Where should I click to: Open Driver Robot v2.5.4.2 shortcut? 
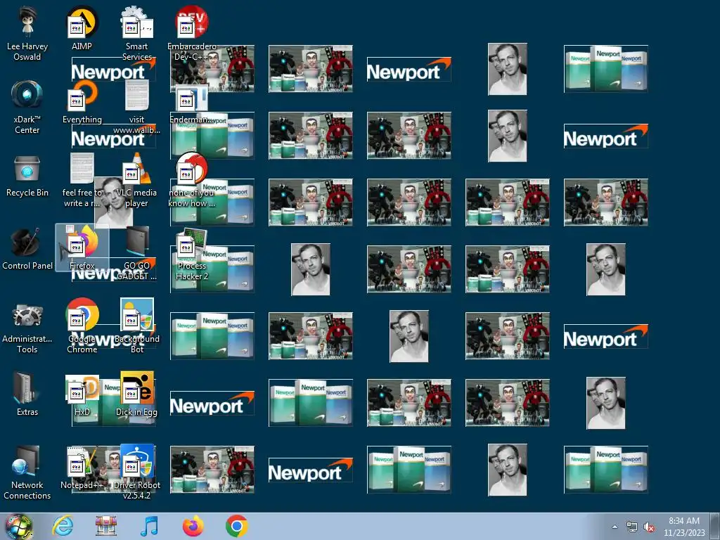click(137, 472)
